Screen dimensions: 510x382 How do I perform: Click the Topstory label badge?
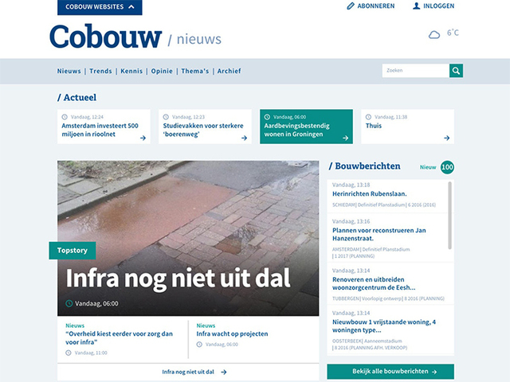(73, 251)
